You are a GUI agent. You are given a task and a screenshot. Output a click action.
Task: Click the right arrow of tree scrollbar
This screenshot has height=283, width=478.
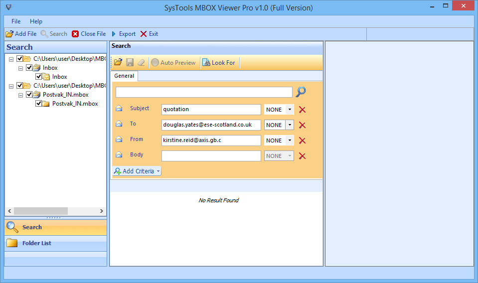(102, 211)
